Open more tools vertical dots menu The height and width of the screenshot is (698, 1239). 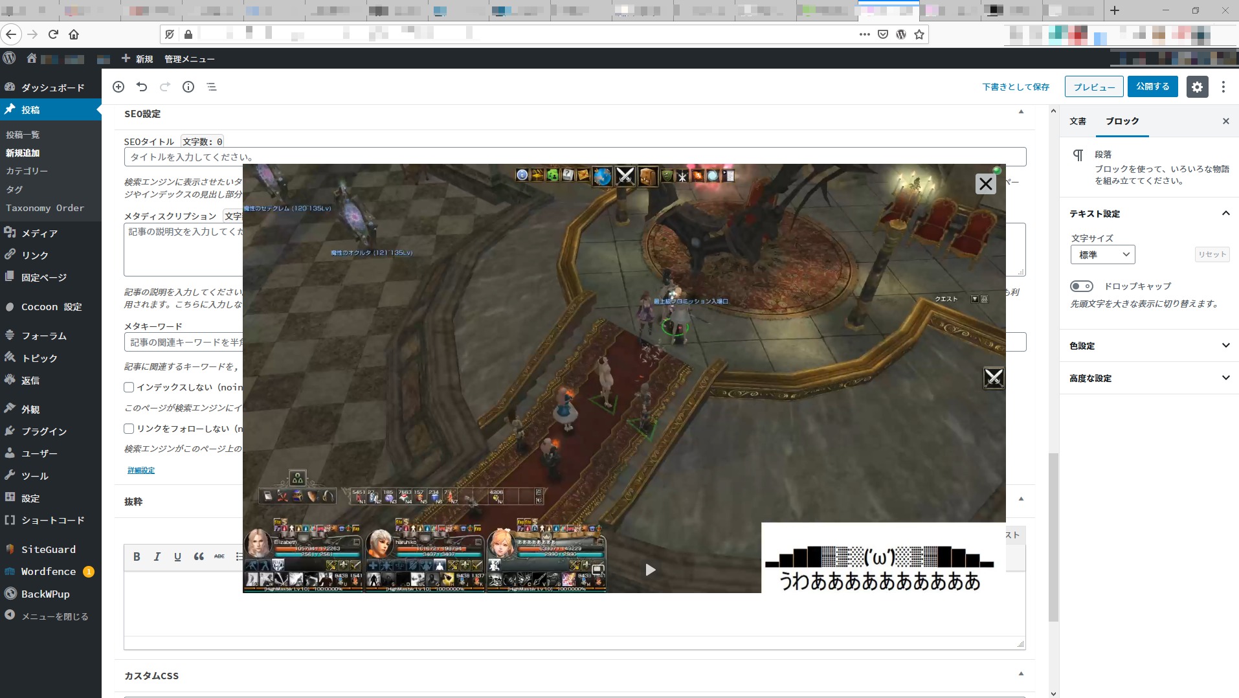coord(1223,87)
